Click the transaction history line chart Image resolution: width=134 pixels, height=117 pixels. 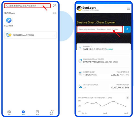pos(105,104)
